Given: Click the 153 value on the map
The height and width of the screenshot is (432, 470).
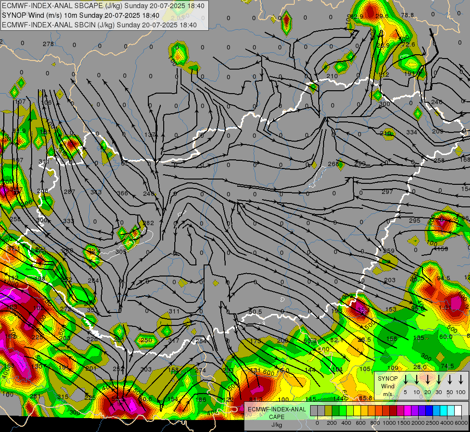Looking at the screenshot, I should click(391, 310).
